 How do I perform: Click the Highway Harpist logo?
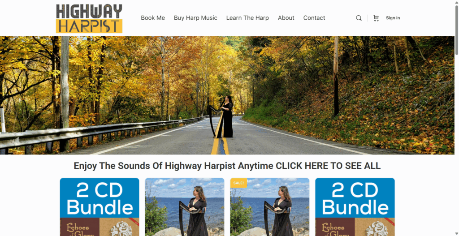pyautogui.click(x=89, y=18)
